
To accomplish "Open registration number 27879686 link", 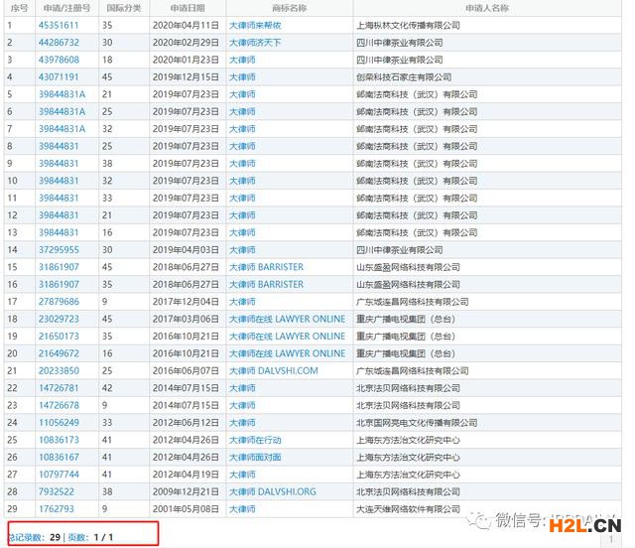I will point(59,302).
